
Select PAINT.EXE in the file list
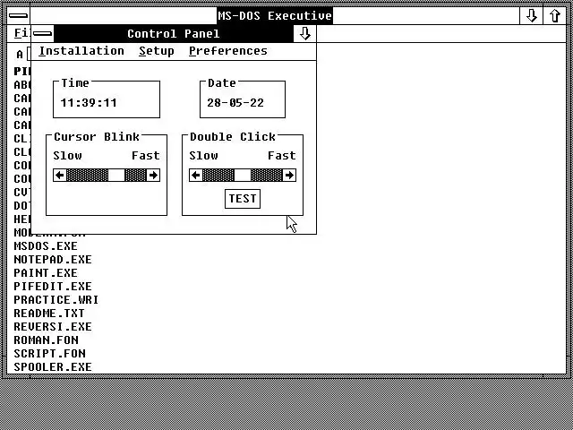click(x=46, y=272)
